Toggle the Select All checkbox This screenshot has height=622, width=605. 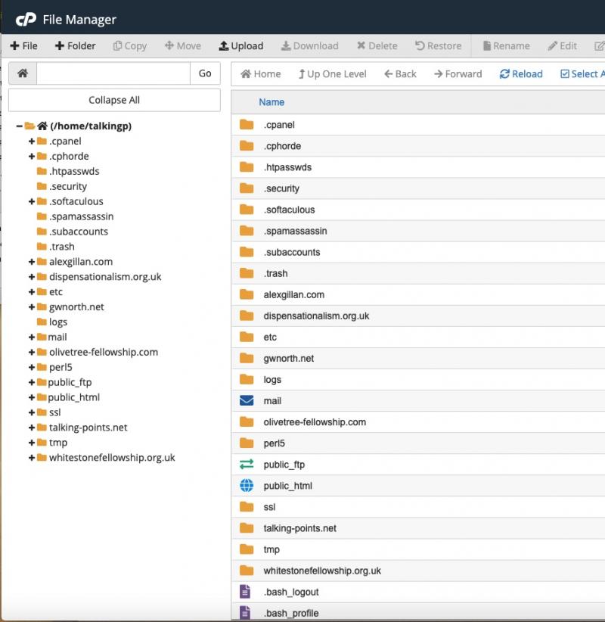[565, 74]
